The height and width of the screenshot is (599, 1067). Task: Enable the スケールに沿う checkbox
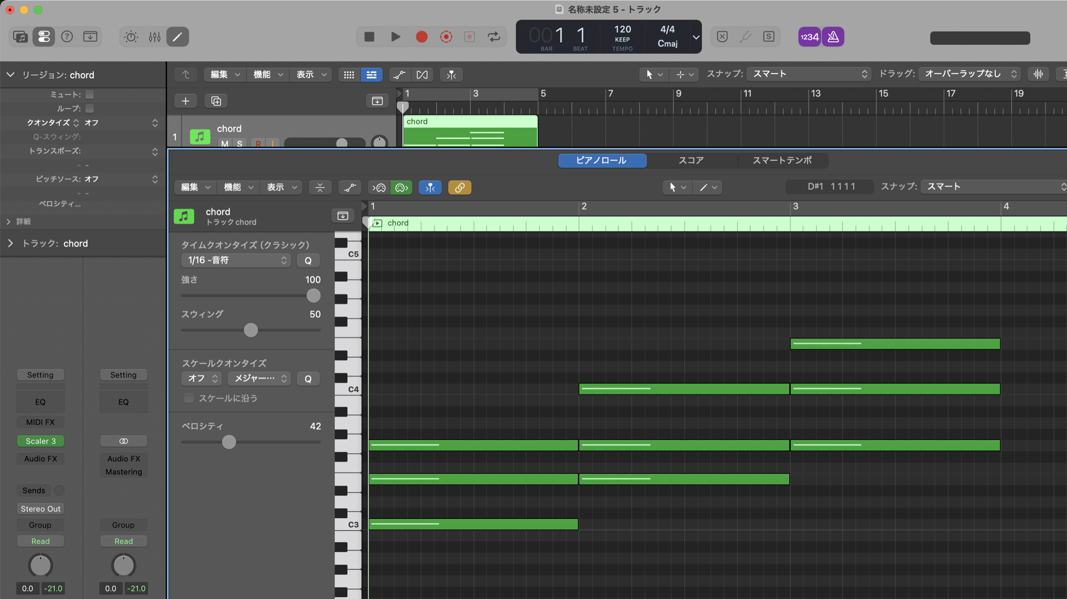click(x=189, y=398)
